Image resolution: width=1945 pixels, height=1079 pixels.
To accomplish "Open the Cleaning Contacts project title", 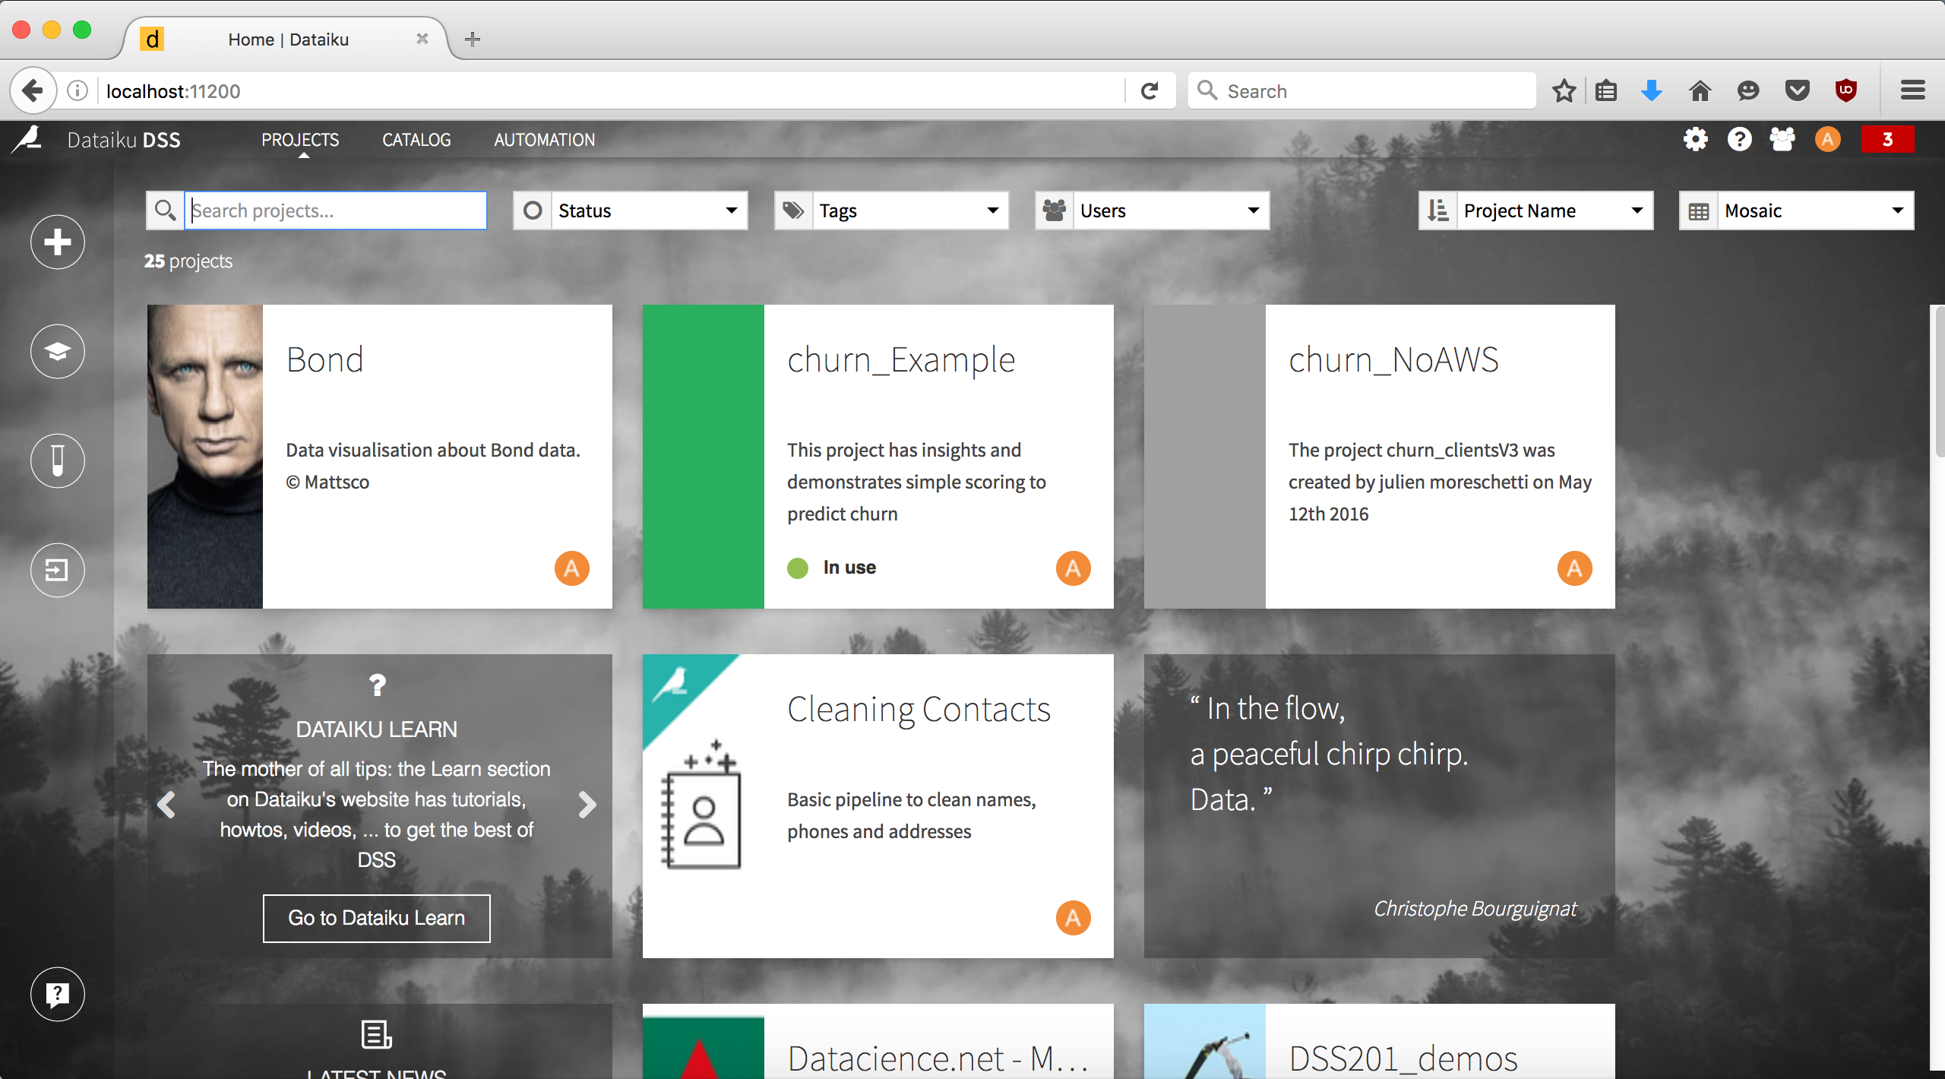I will [x=919, y=709].
